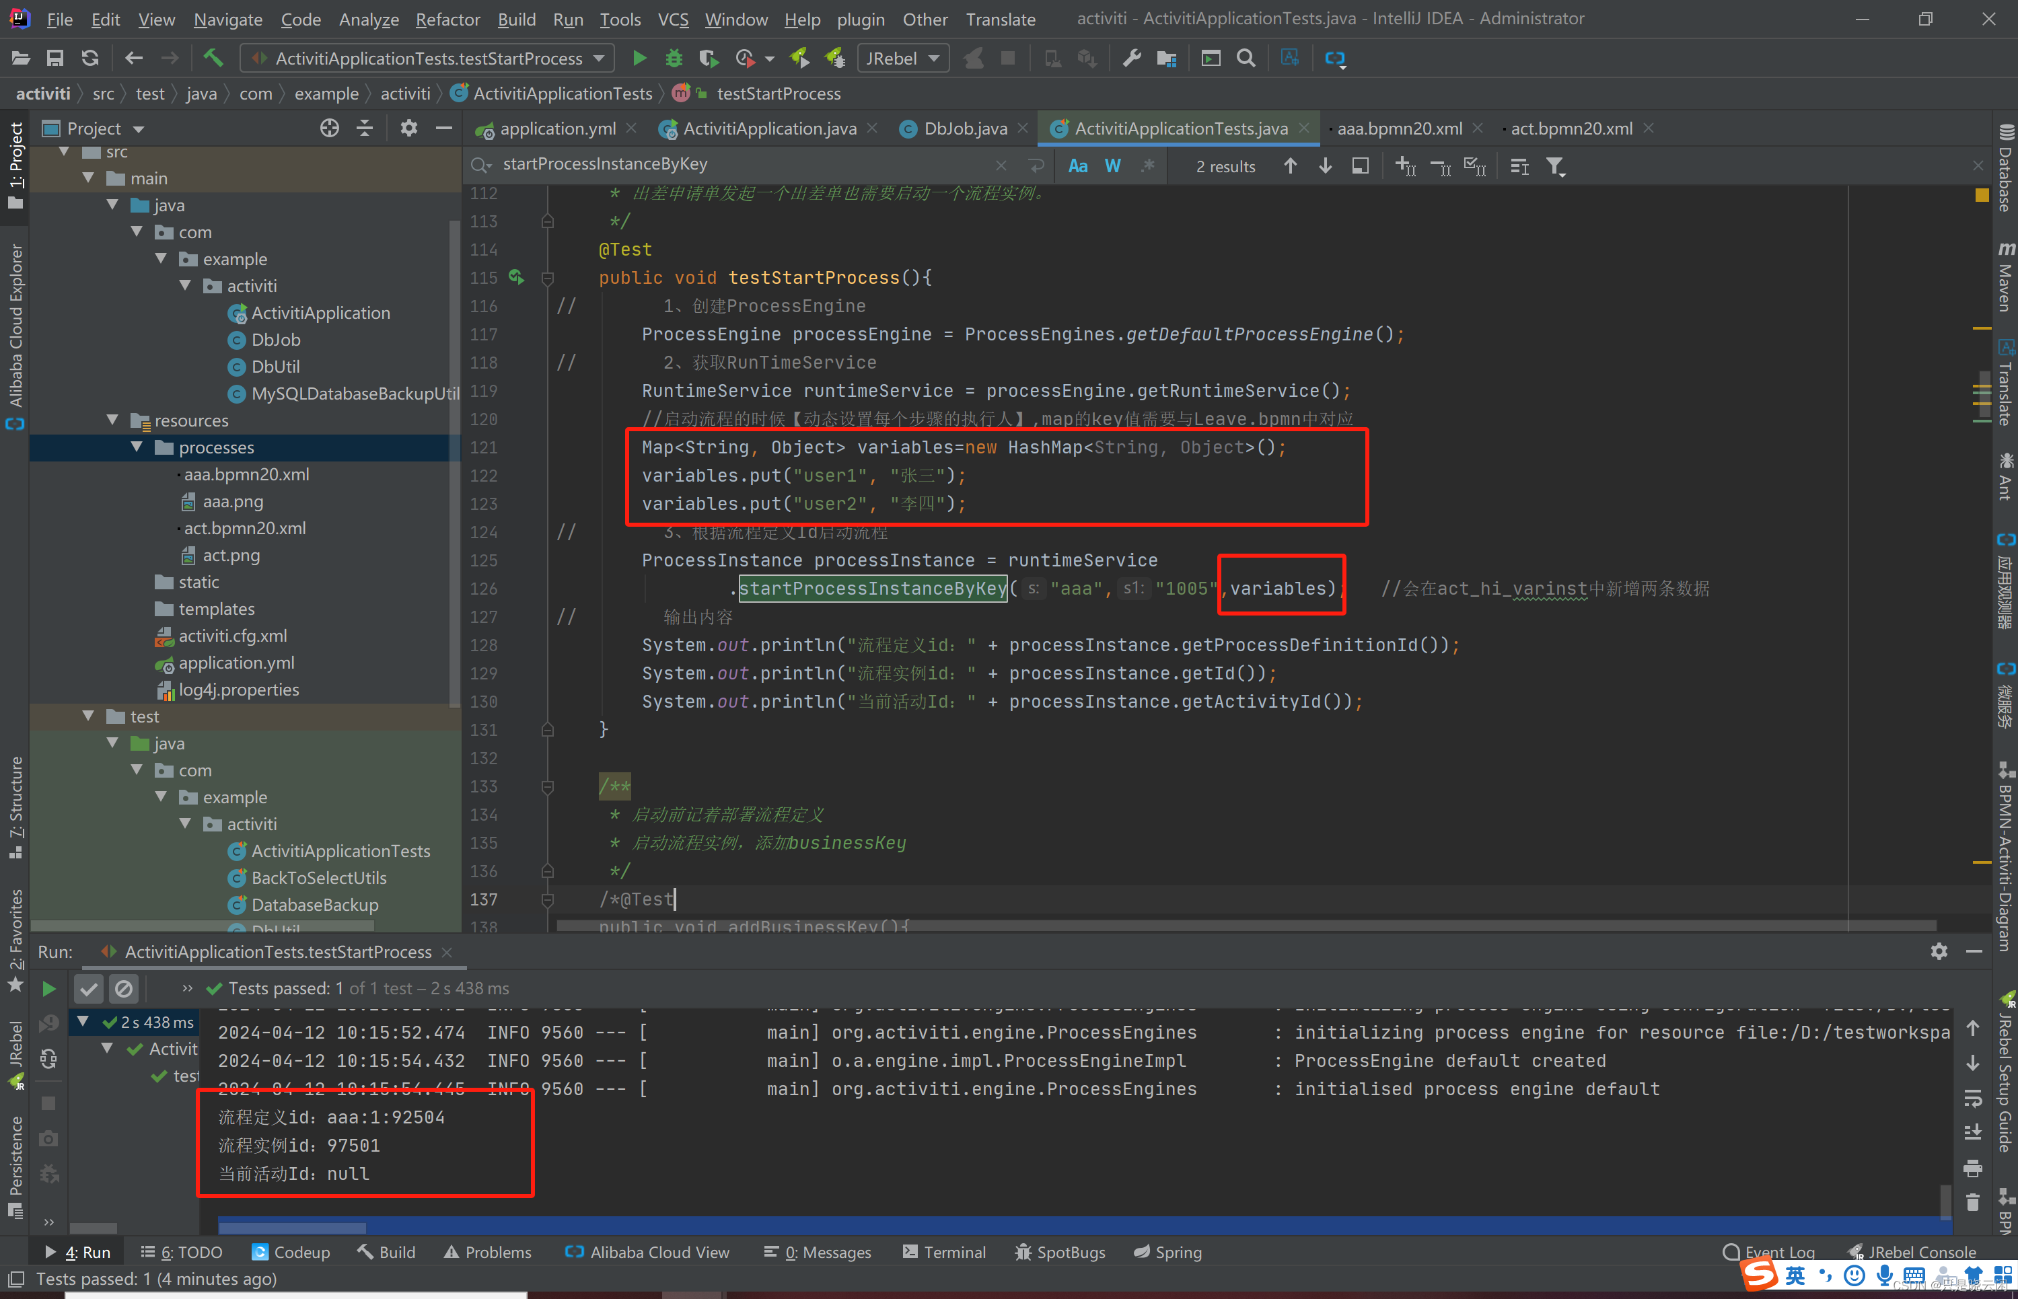Open Database tool window
2018x1299 pixels.
coord(2005,168)
